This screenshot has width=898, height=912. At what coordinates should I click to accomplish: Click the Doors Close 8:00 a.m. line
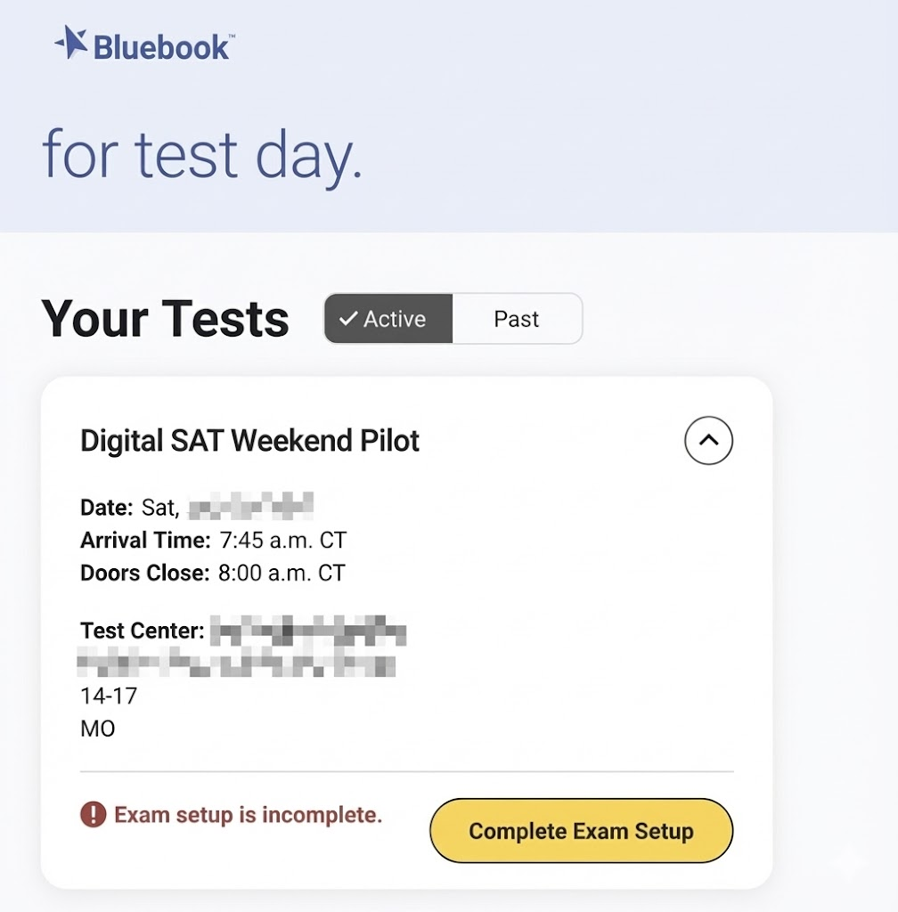click(x=212, y=573)
